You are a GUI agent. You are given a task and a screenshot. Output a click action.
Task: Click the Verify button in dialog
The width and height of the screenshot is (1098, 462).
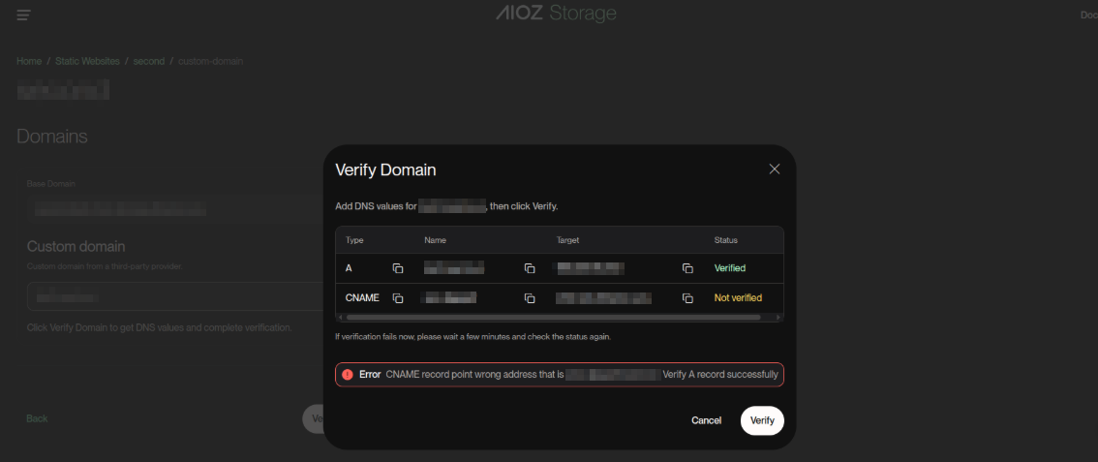pyautogui.click(x=762, y=420)
